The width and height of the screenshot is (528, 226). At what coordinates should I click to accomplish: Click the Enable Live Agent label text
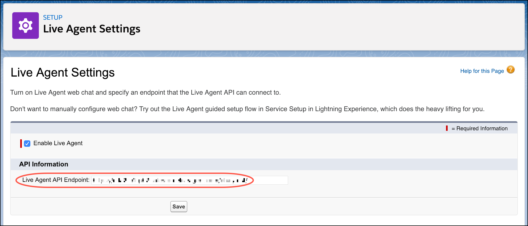(x=58, y=143)
